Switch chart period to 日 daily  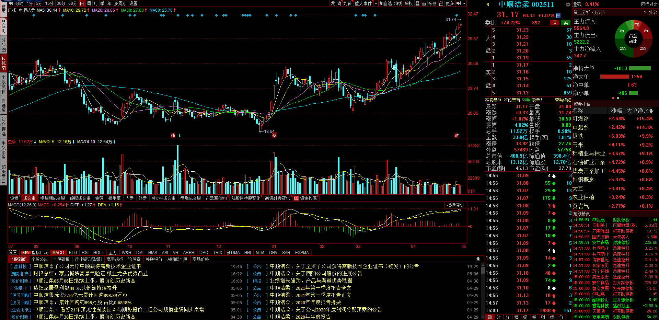(x=82, y=3)
